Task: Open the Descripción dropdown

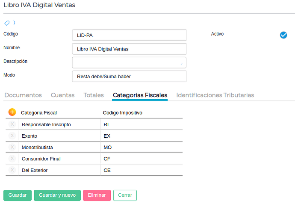Action: pos(129,62)
